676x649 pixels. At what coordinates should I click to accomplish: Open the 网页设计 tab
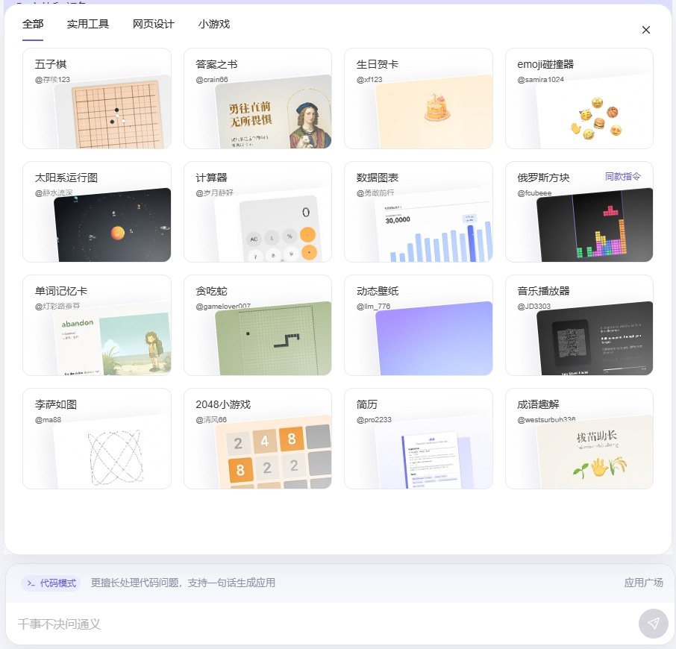click(154, 24)
